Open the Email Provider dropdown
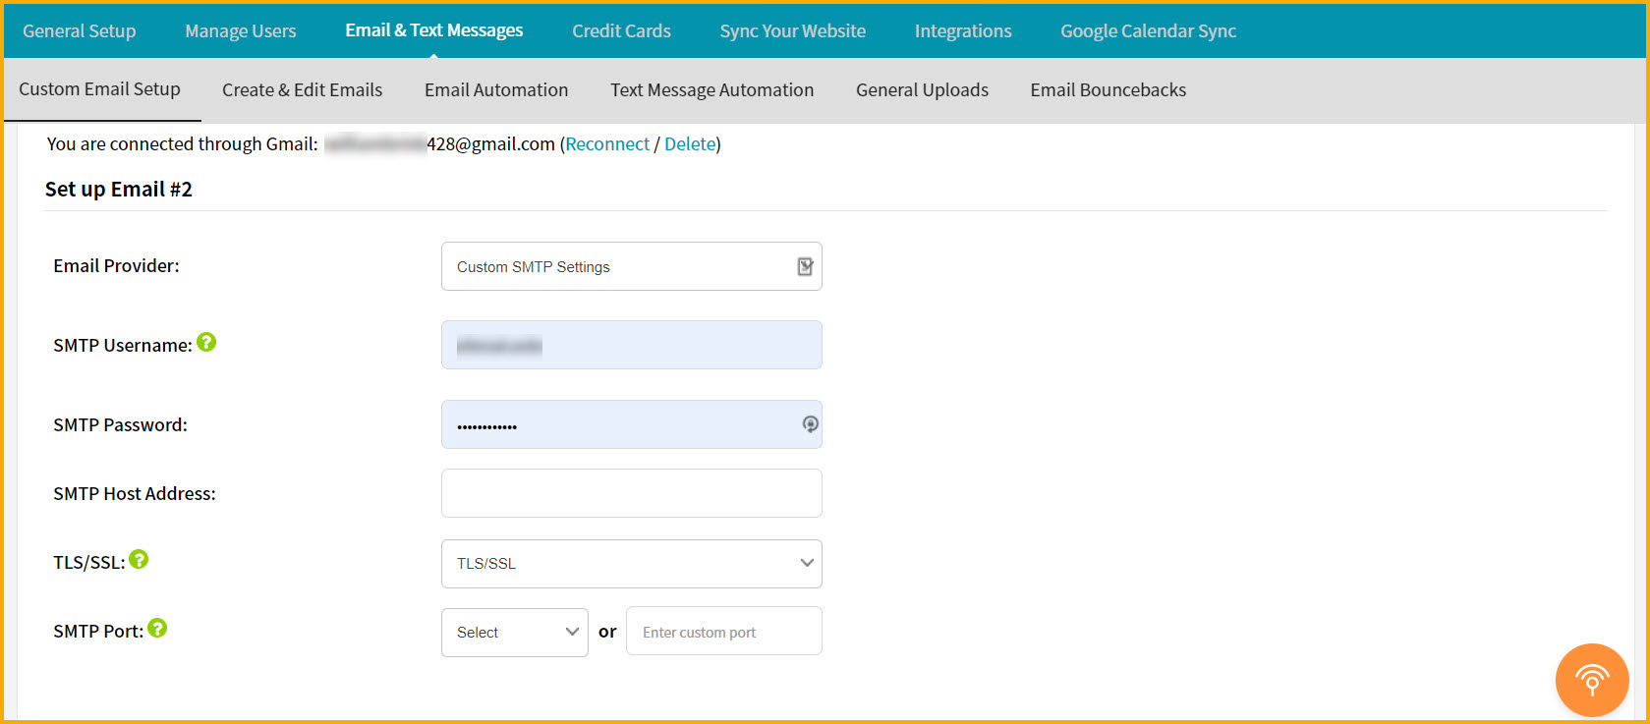 [x=632, y=266]
